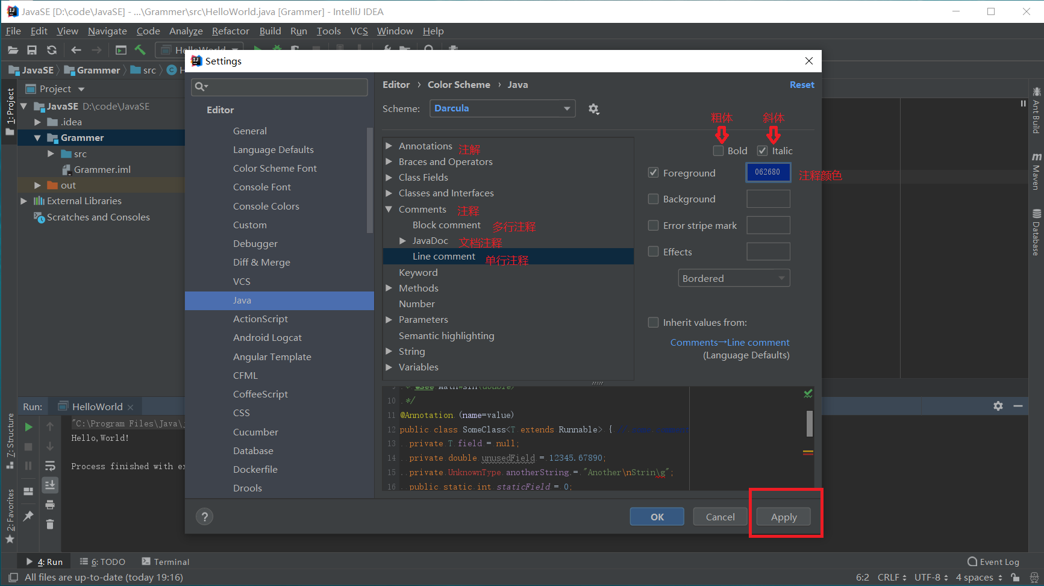Uncheck the Italic checkbox
The width and height of the screenshot is (1044, 586).
click(x=763, y=151)
